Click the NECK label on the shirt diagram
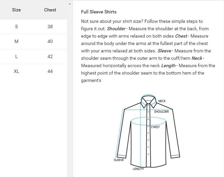 tap(162, 101)
